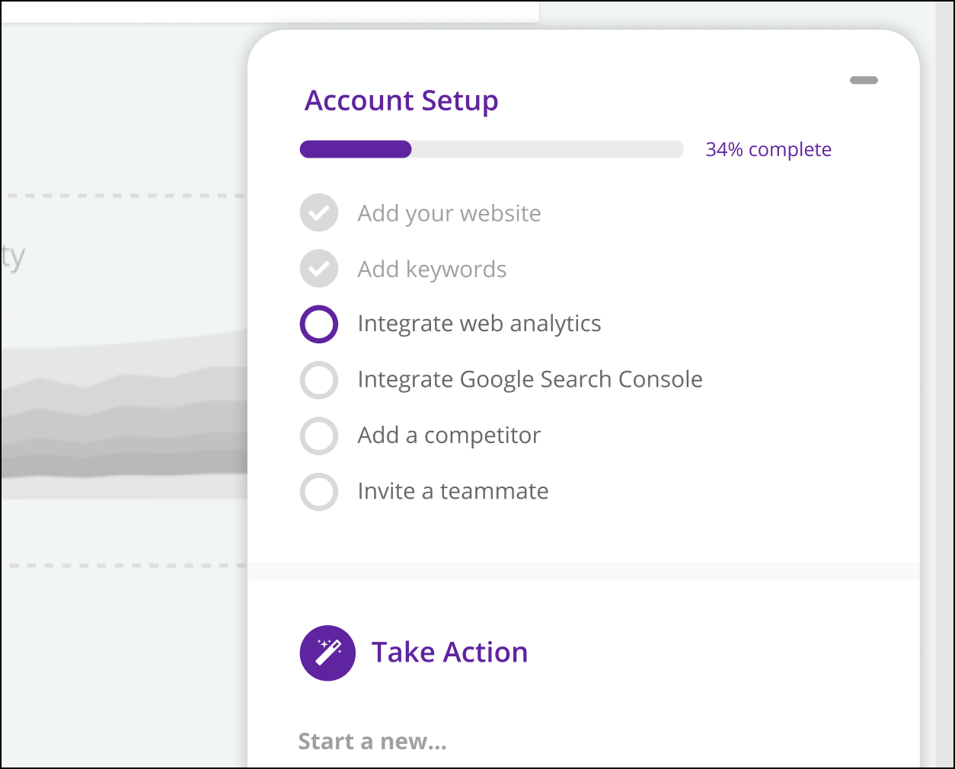
Task: Click the 34% complete label
Action: point(768,150)
